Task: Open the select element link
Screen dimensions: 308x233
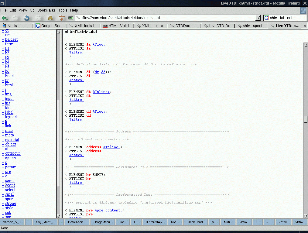Action: pos(10,190)
